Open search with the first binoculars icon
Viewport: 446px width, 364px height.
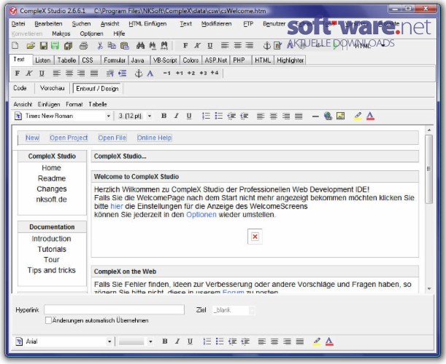pyautogui.click(x=140, y=45)
